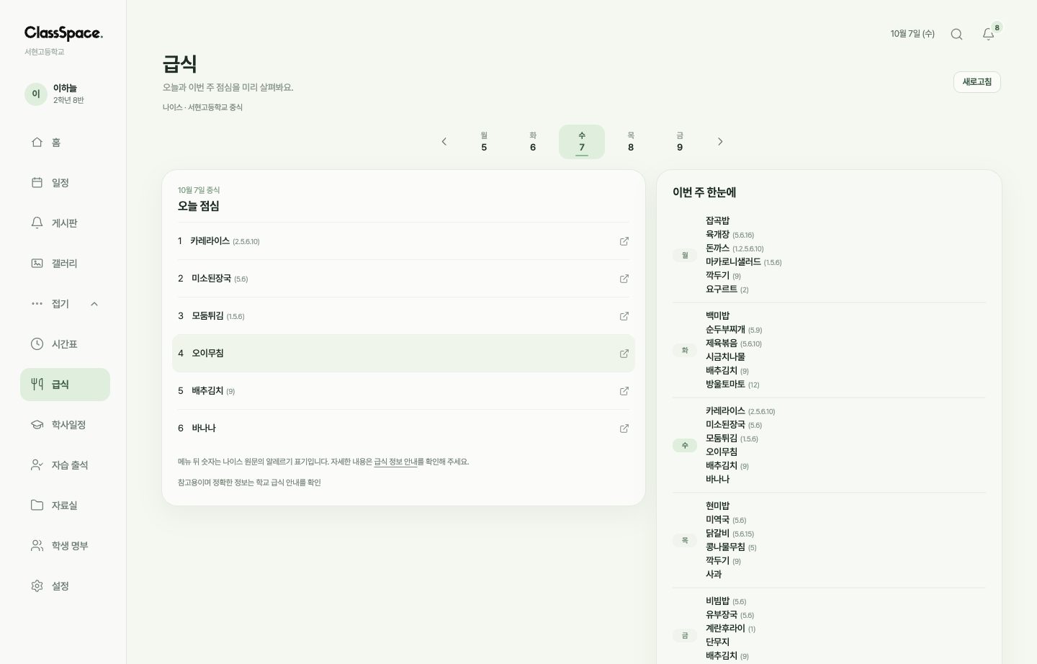Click the ClassSpace logo
1037x664 pixels.
click(x=63, y=33)
